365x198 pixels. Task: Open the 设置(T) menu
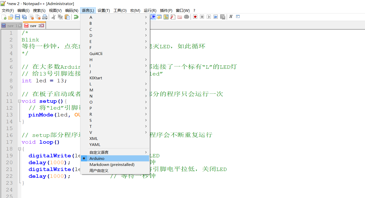104,10
